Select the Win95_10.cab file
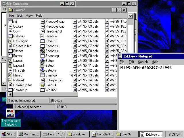This screenshot has width=184, height=138. point(85,61)
